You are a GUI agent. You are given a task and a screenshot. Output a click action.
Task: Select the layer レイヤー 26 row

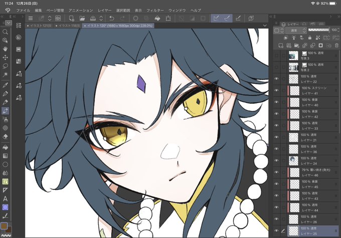[306, 219]
